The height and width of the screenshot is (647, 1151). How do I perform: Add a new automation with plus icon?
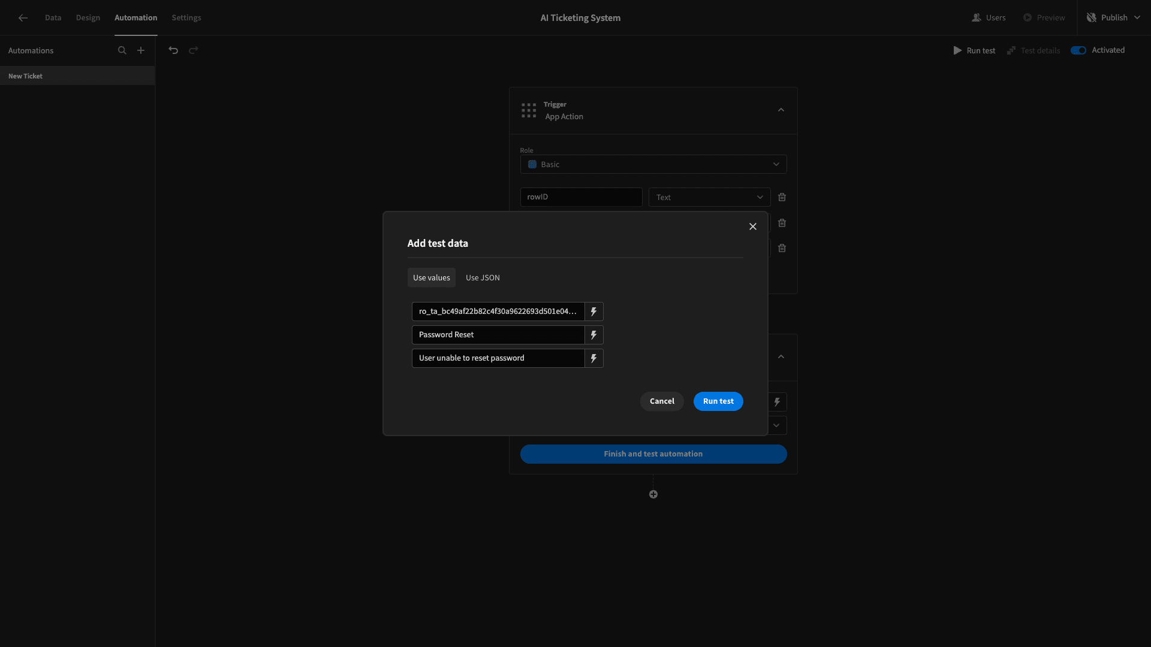click(x=141, y=50)
